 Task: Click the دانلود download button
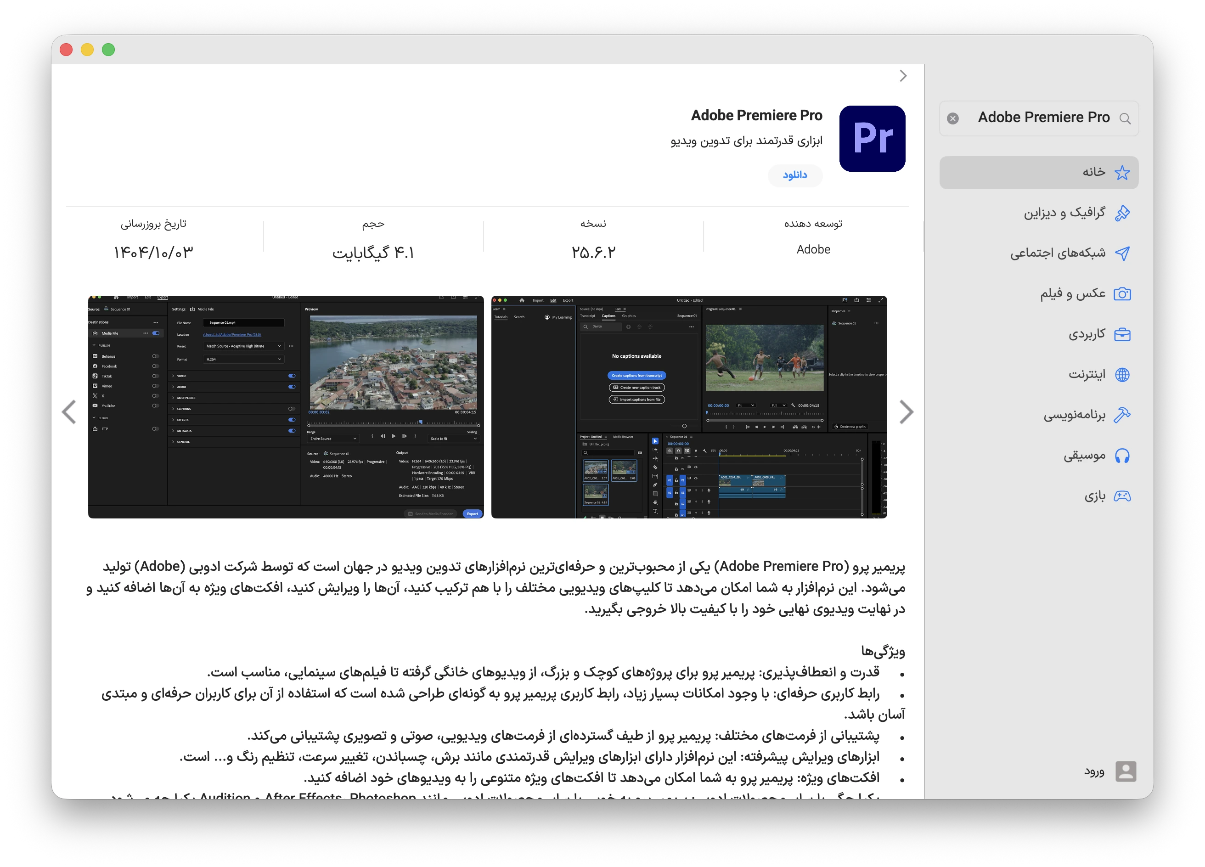[795, 175]
